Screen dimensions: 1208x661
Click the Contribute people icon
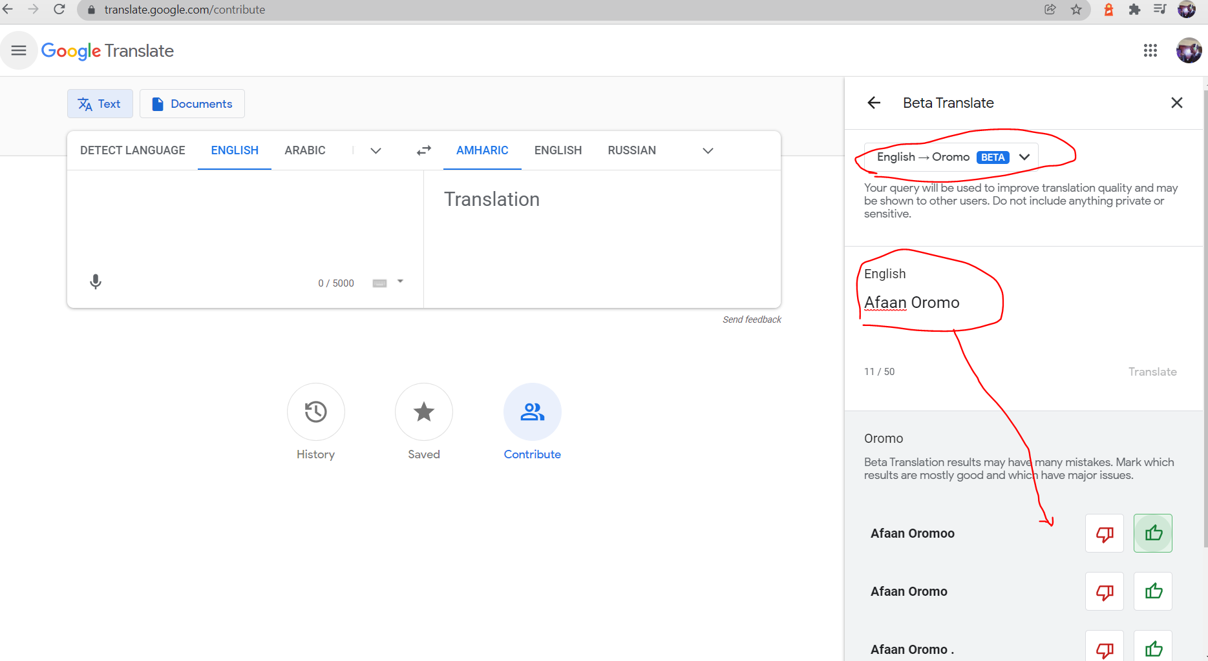(532, 412)
